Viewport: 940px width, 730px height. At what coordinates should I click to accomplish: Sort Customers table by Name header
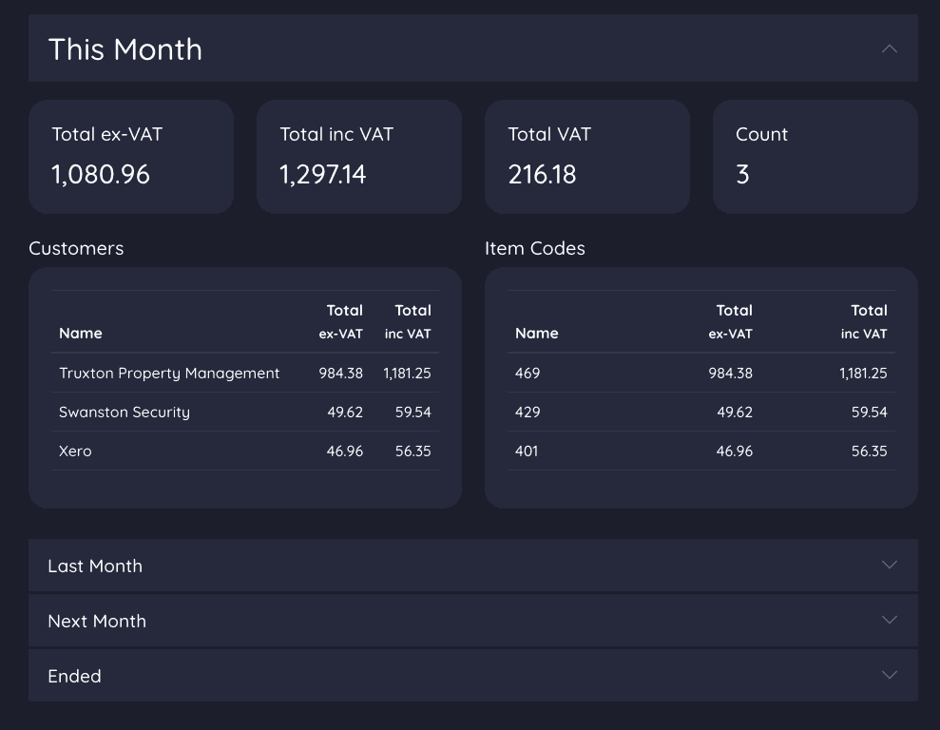coord(81,334)
